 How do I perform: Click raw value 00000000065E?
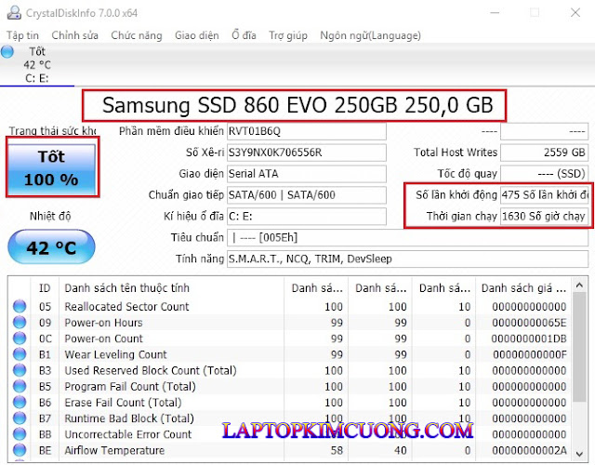point(529,323)
